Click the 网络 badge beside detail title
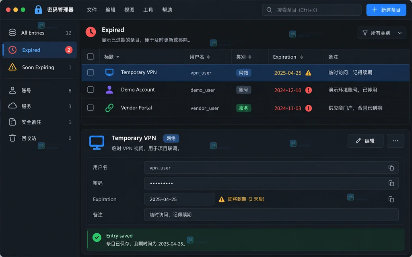The height and width of the screenshot is (257, 412). click(x=171, y=138)
